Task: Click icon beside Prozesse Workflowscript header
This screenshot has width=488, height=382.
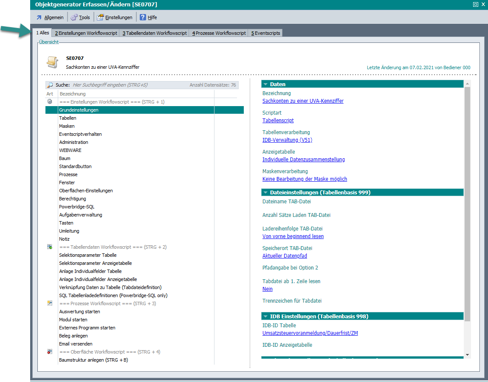Action: coord(50,303)
